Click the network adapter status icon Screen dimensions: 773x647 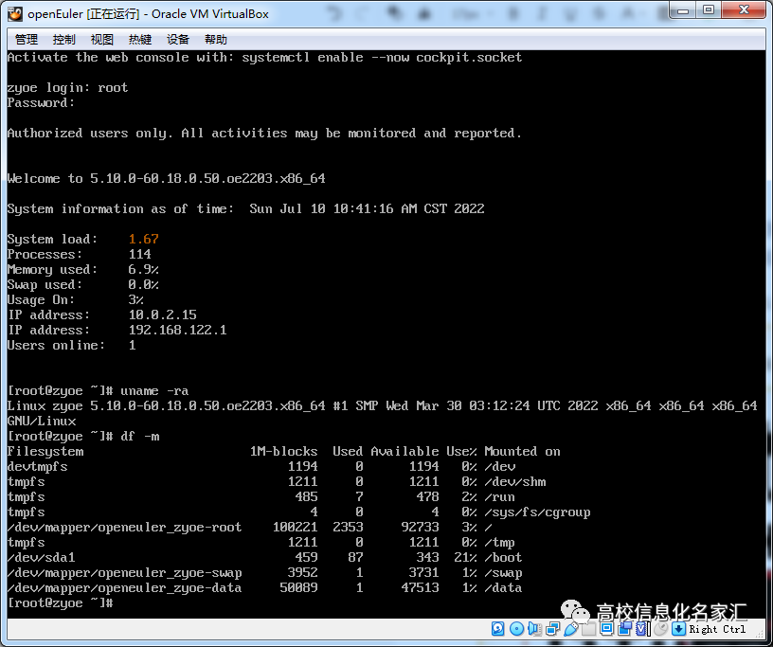(550, 630)
